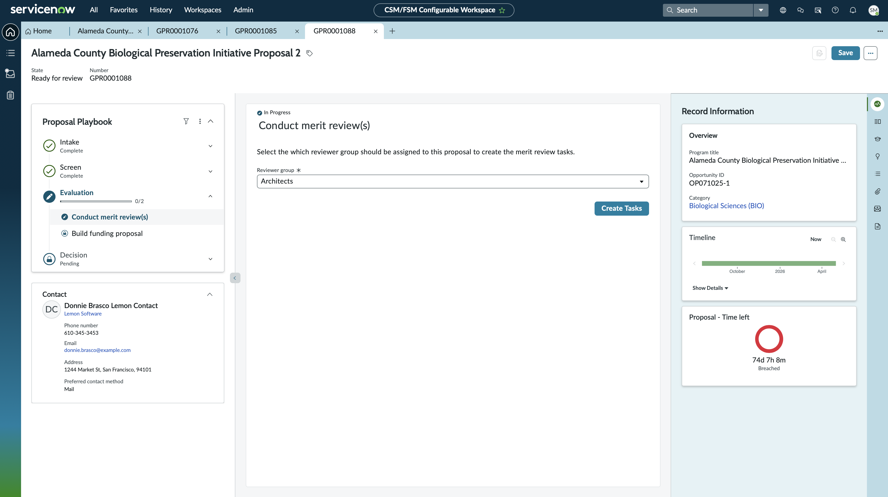Image resolution: width=888 pixels, height=497 pixels.
Task: Open the Admin menu
Action: click(243, 10)
